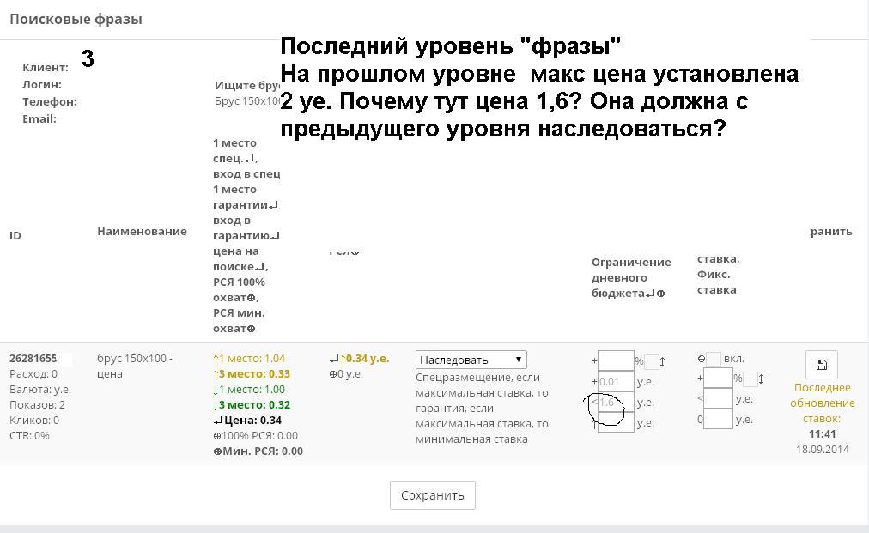Click the Ограничение дневного бюджета column header

tap(630, 277)
